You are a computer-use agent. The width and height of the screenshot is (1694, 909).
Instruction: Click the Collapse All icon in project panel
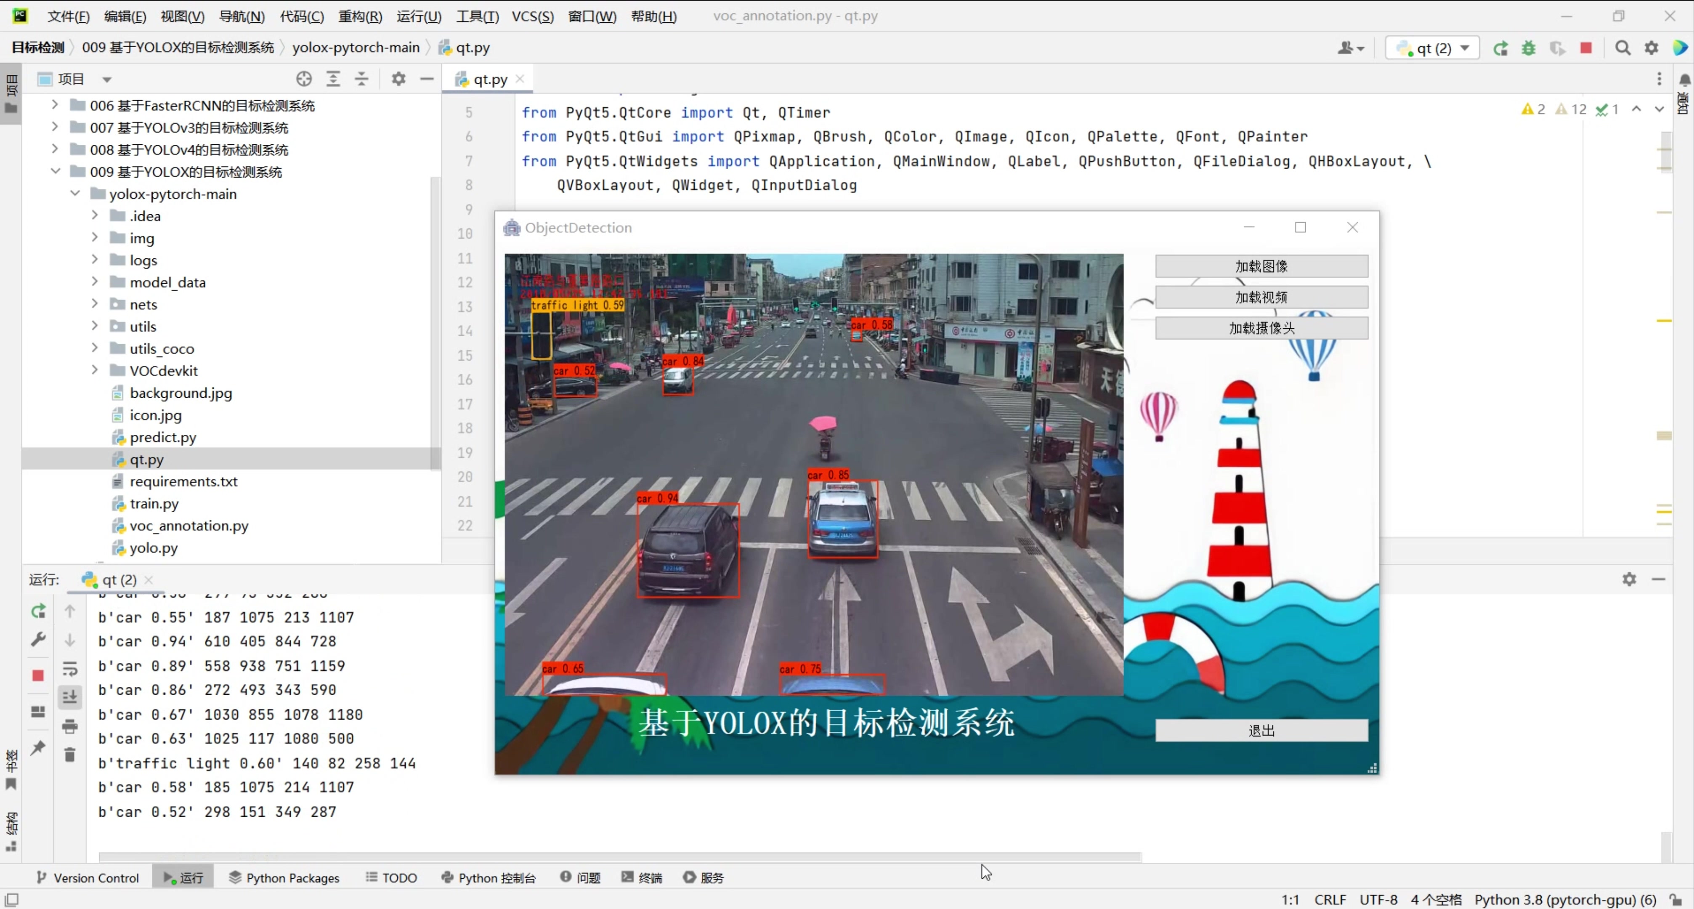point(362,79)
